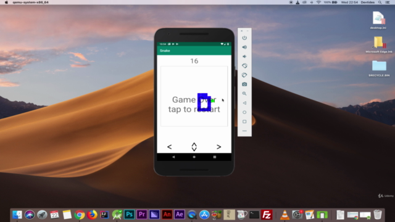Open IntelliJ IDEA from the dock
Screen dimensions: 395x222
104,215
